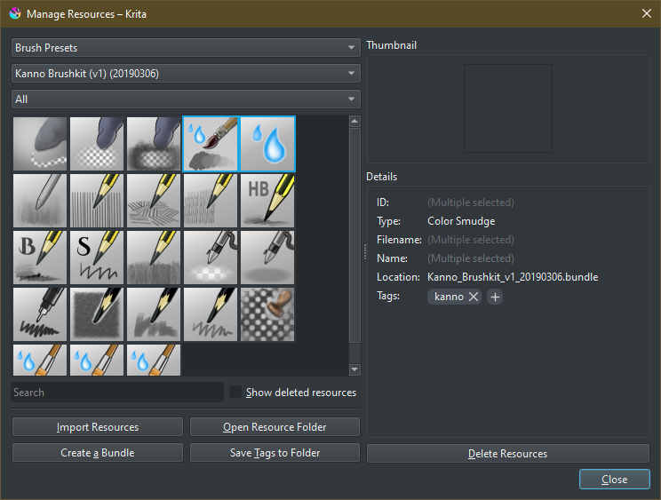Select the silver-tipped gray pencil preset
This screenshot has height=500, width=661.
coord(40,200)
